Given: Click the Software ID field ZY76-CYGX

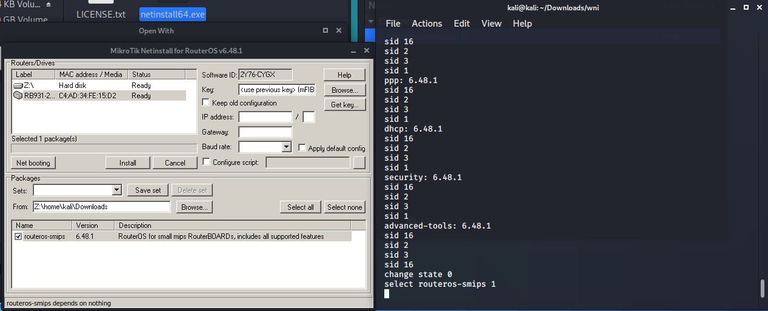Looking at the screenshot, I should pos(265,75).
